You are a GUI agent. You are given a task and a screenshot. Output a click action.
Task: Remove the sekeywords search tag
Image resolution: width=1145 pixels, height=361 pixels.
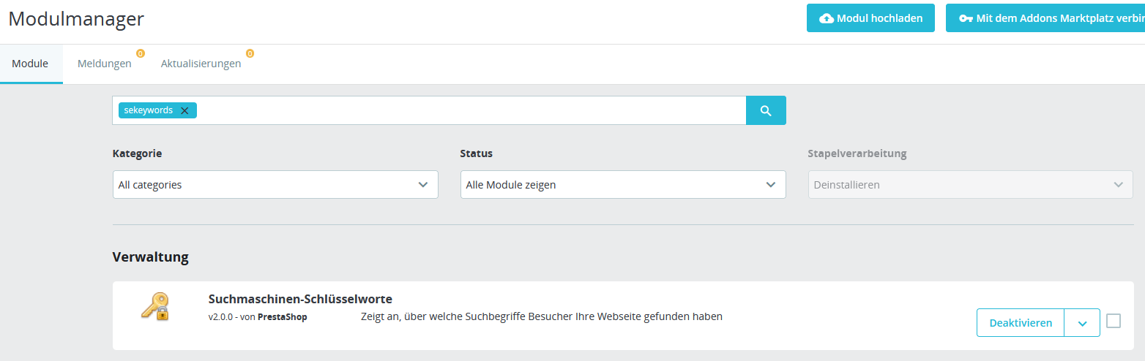[184, 110]
